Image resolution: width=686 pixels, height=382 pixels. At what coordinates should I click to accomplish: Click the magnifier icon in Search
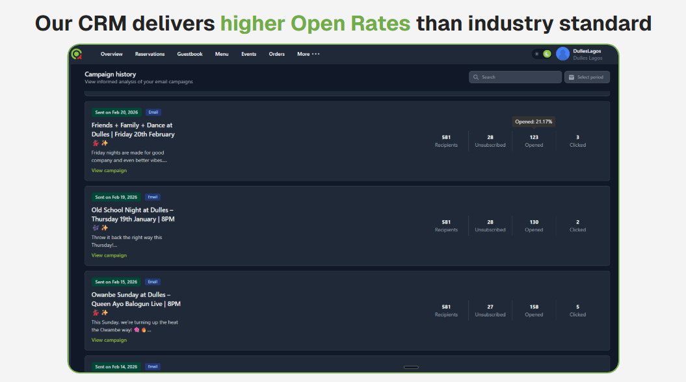tap(476, 77)
